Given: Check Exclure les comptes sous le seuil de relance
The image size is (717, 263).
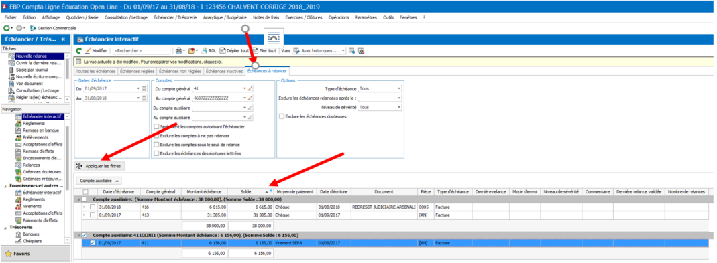Looking at the screenshot, I should [x=157, y=145].
